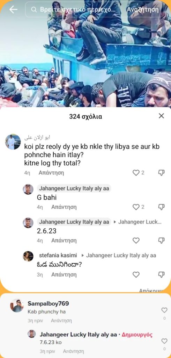The height and width of the screenshot is (358, 171).
Task: Open stefania kasimi's username profile
Action: [x=58, y=255]
